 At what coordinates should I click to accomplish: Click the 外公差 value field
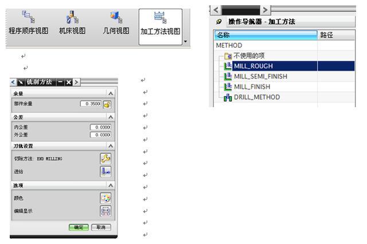click(101, 135)
